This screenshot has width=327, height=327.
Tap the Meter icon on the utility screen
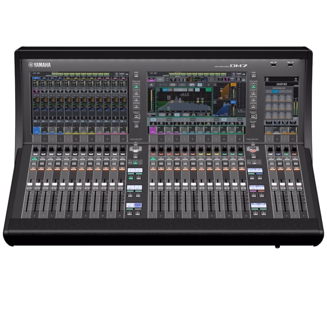(267, 79)
